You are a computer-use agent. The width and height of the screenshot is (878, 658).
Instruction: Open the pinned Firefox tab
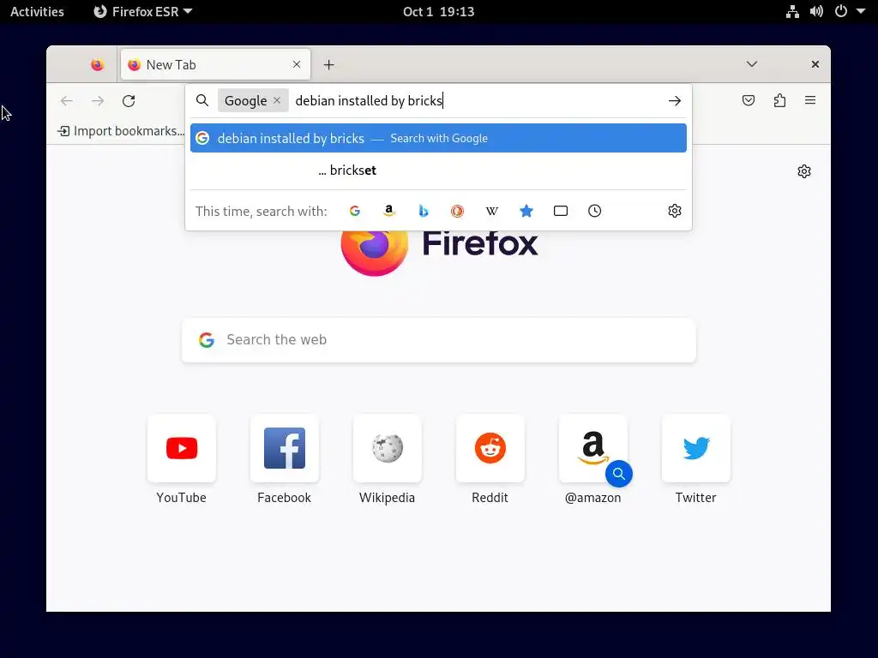click(x=98, y=65)
